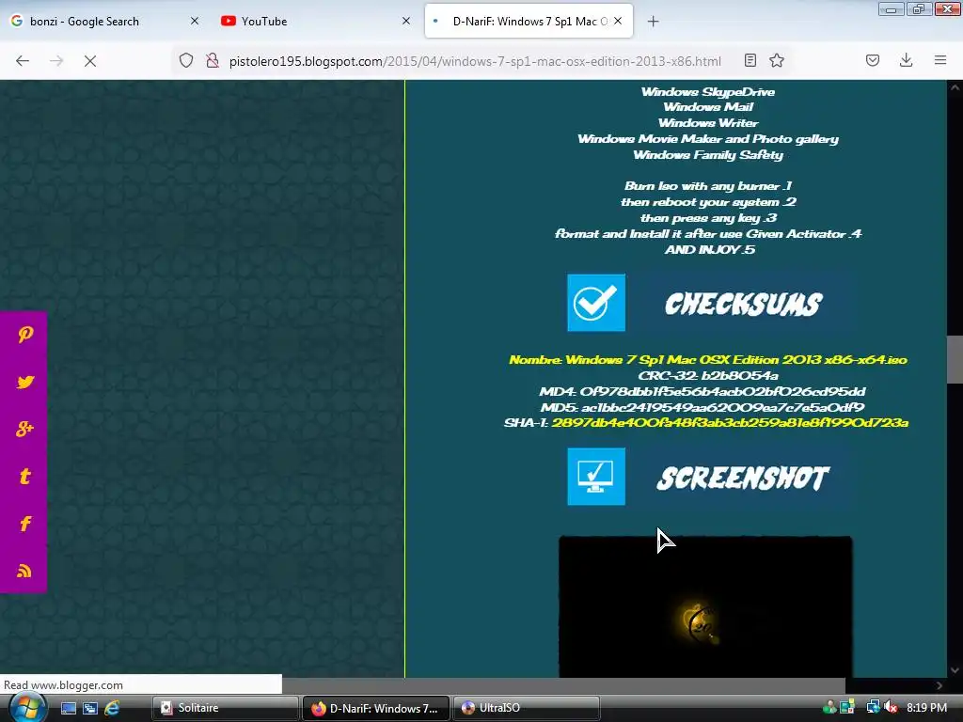This screenshot has height=722, width=963.
Task: Click 'Windows Movie Maker and Photo gallery' text
Action: 708,139
